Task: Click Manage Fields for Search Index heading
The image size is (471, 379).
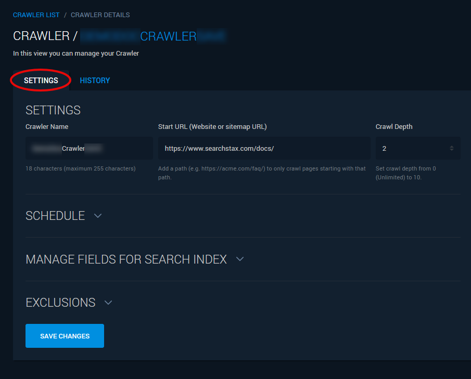Action: (x=126, y=259)
